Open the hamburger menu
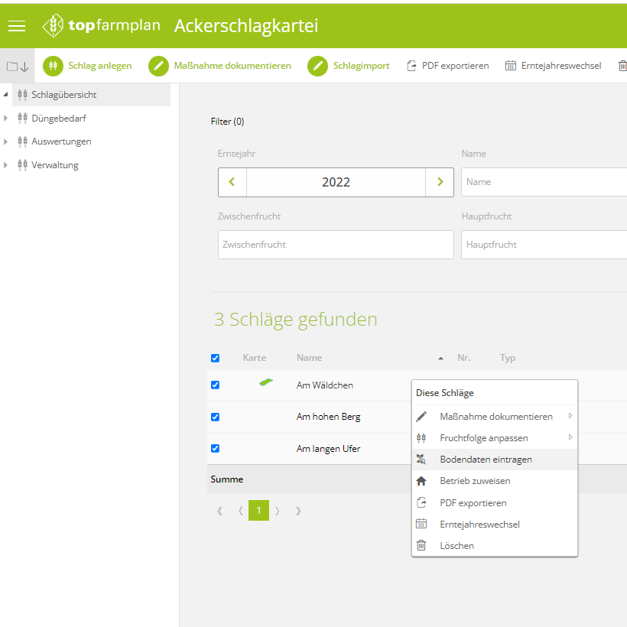The image size is (627, 627). [17, 26]
